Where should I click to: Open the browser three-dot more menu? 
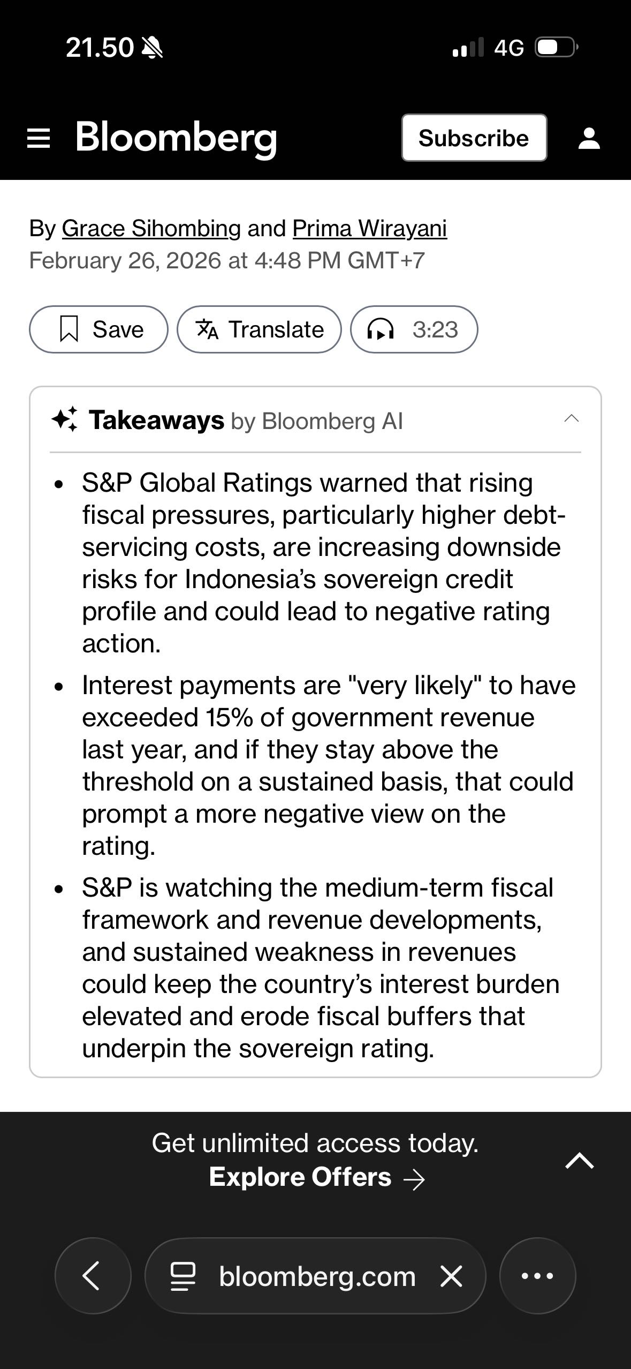(537, 1276)
